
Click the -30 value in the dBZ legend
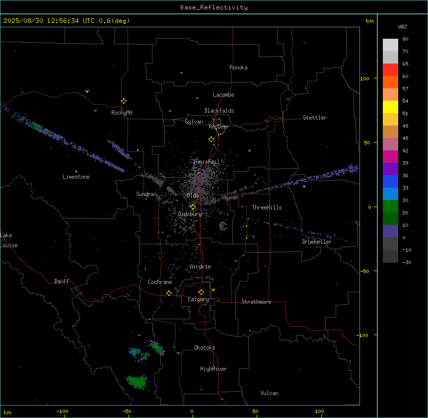(x=407, y=263)
